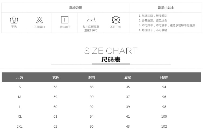203x140 pixels.
Task: Select the 2XL size row label
Action: pyautogui.click(x=19, y=127)
